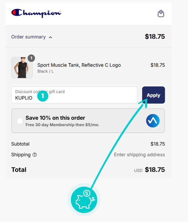Toggle the Order summary label

(x=28, y=37)
